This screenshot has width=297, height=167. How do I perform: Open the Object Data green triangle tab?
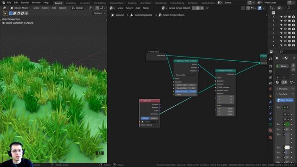click(271, 125)
